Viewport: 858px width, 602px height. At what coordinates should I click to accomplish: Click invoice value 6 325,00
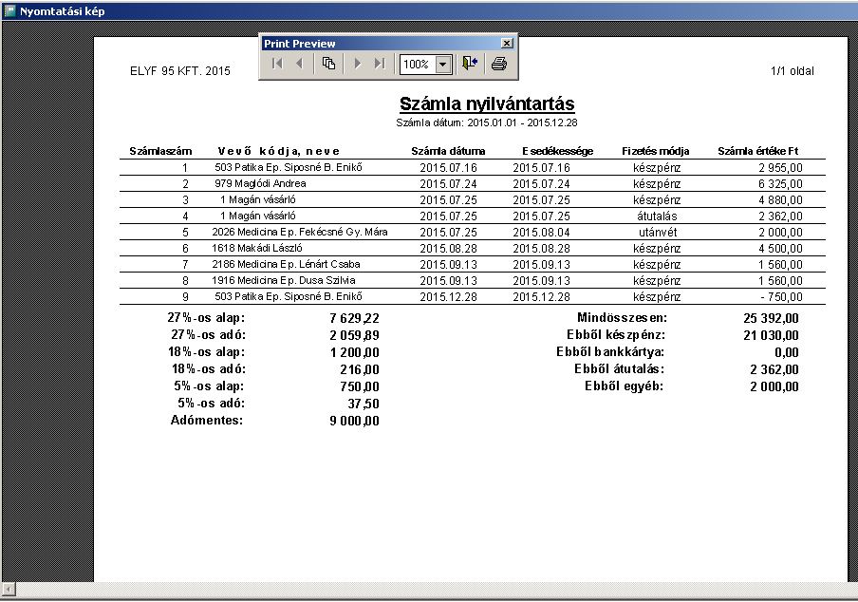[x=780, y=184]
